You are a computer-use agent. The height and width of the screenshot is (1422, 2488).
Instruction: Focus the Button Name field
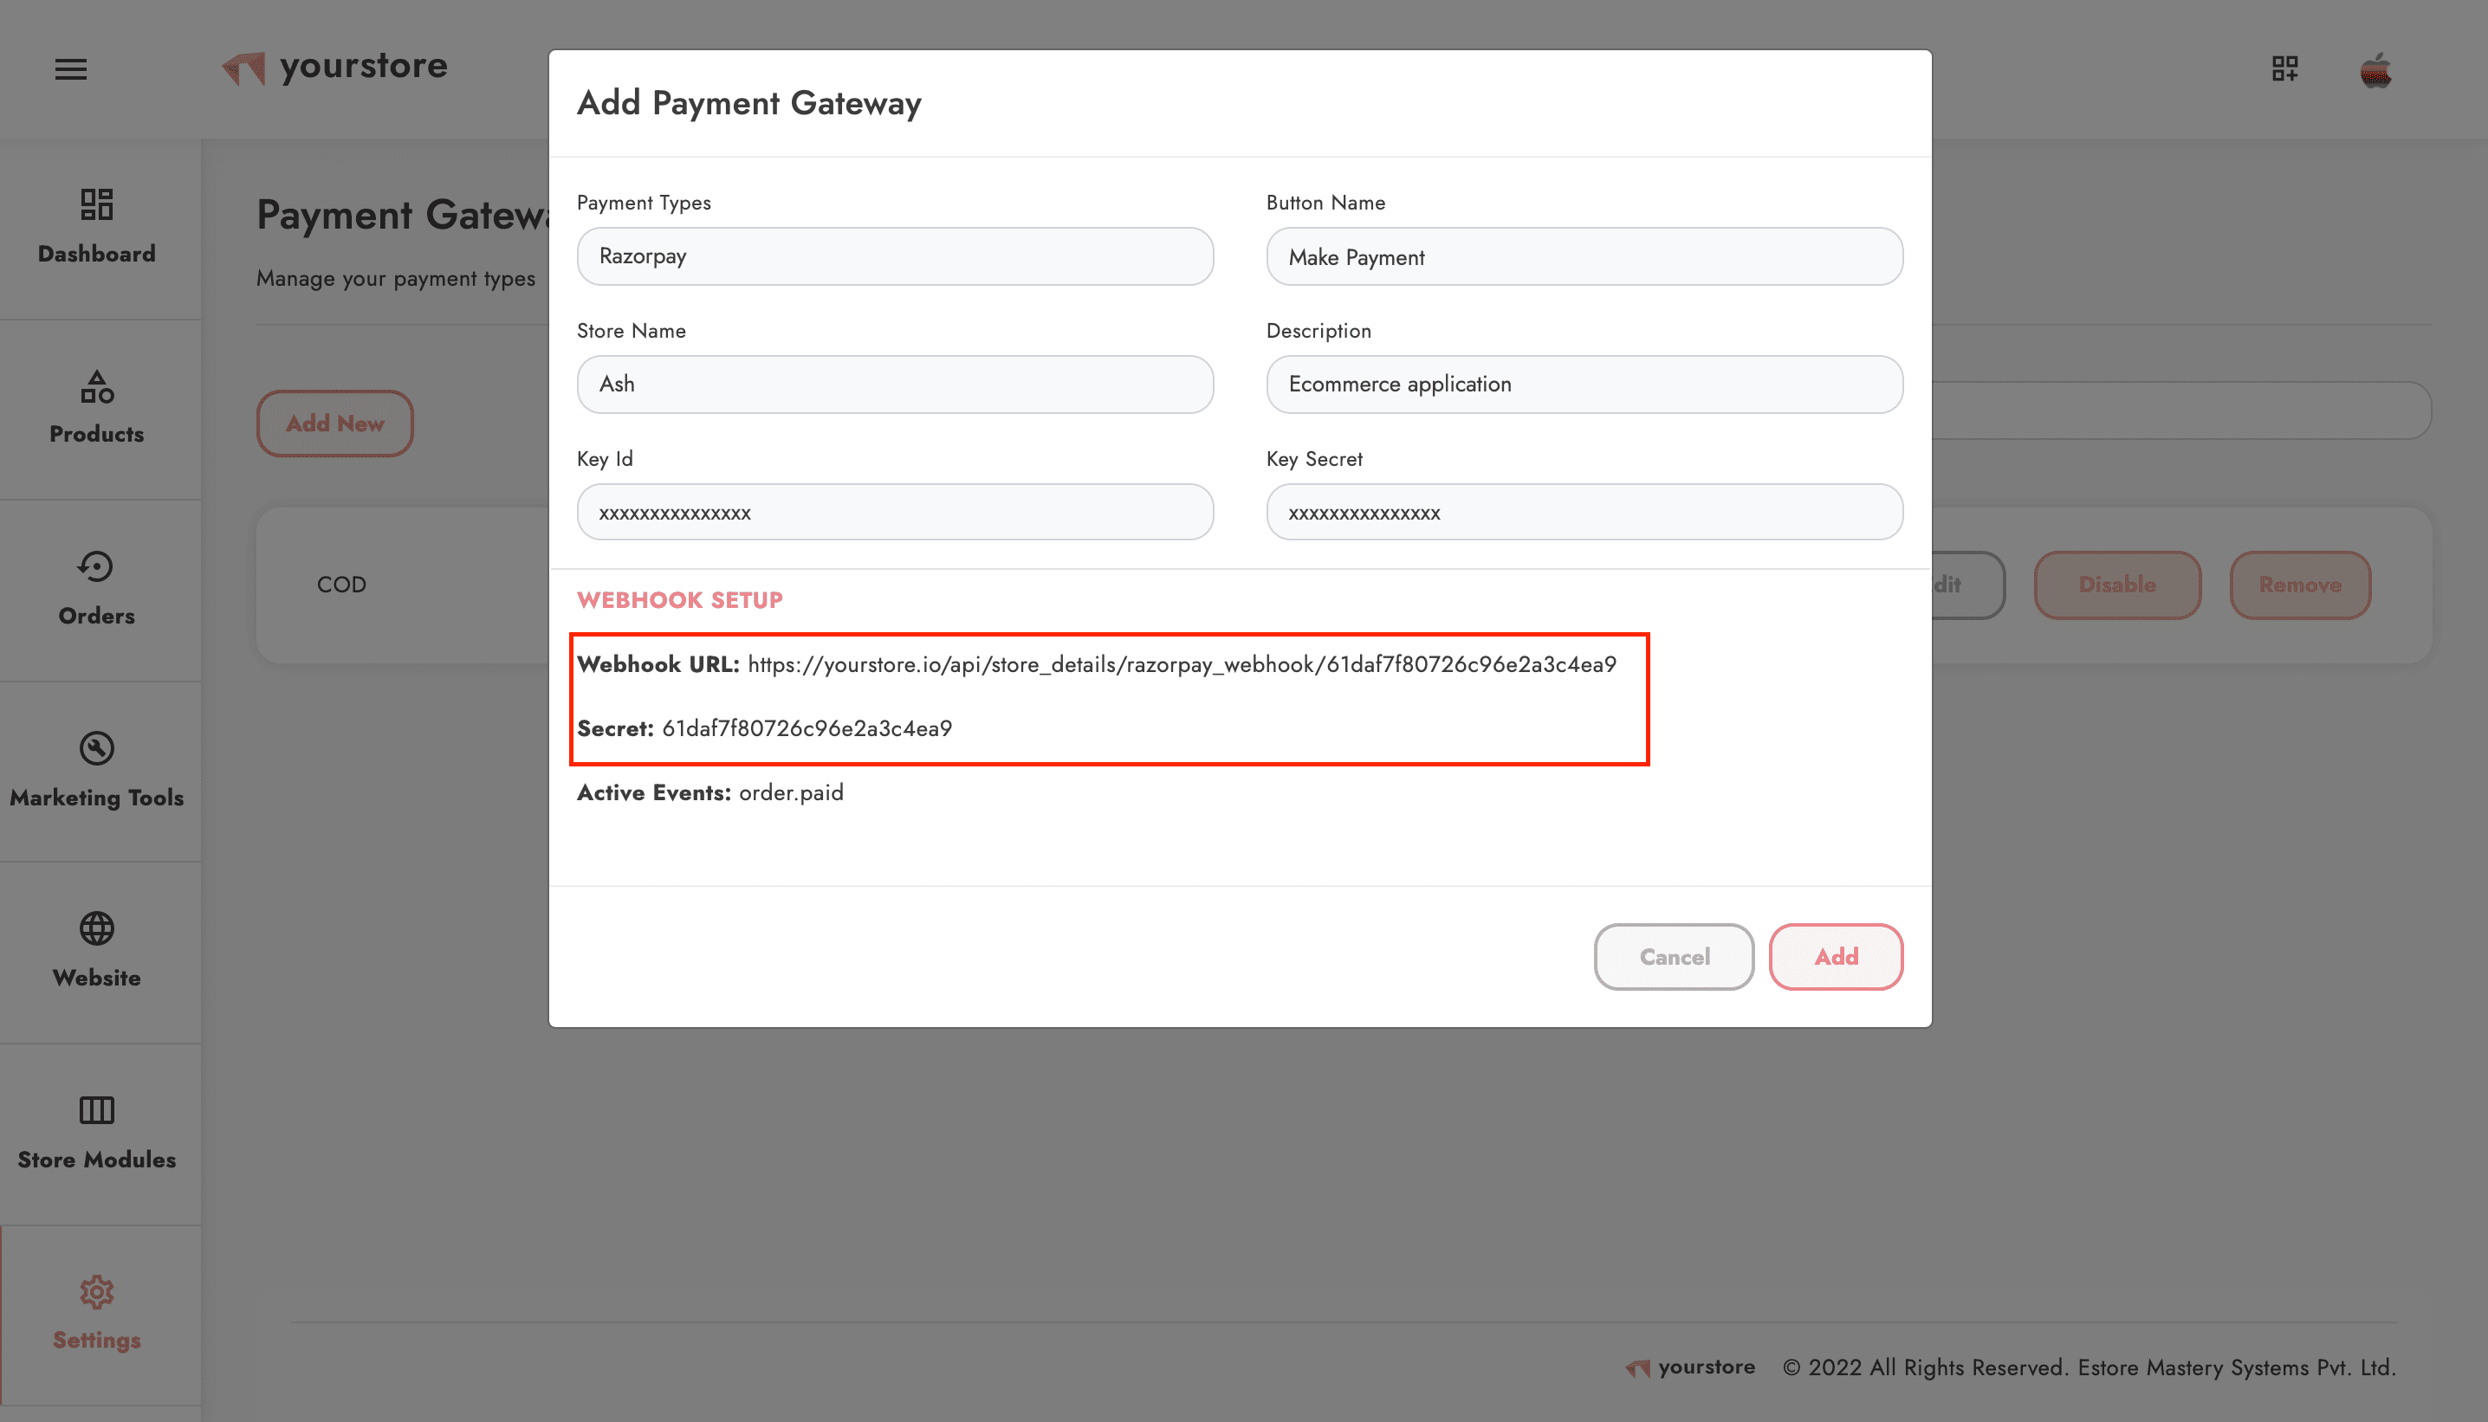[1584, 257]
